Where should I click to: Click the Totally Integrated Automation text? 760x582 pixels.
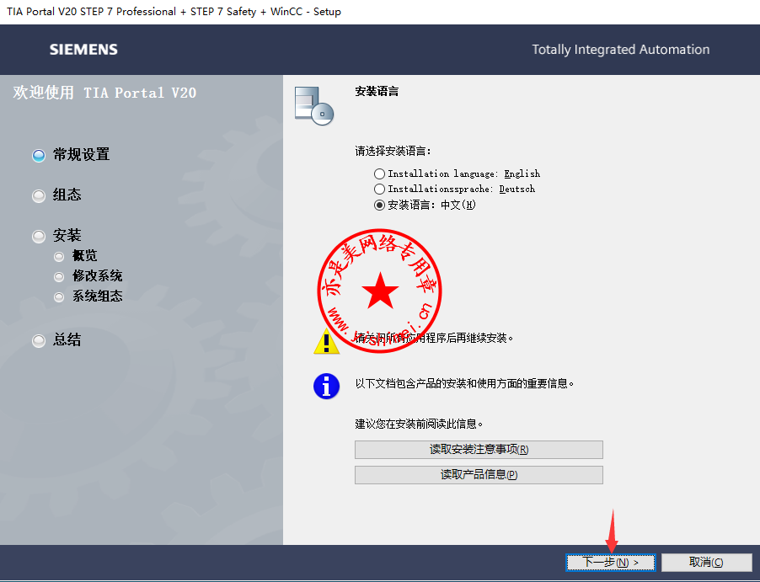(x=620, y=50)
